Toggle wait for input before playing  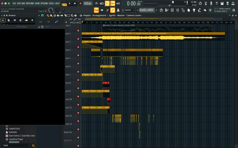click(x=102, y=3)
